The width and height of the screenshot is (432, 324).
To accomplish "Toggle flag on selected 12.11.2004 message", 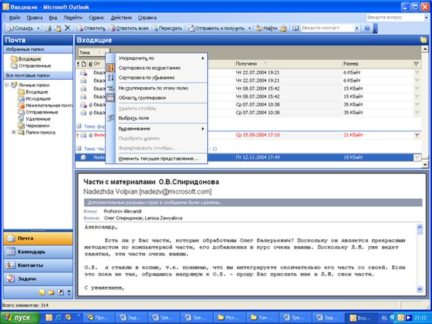I will point(417,158).
